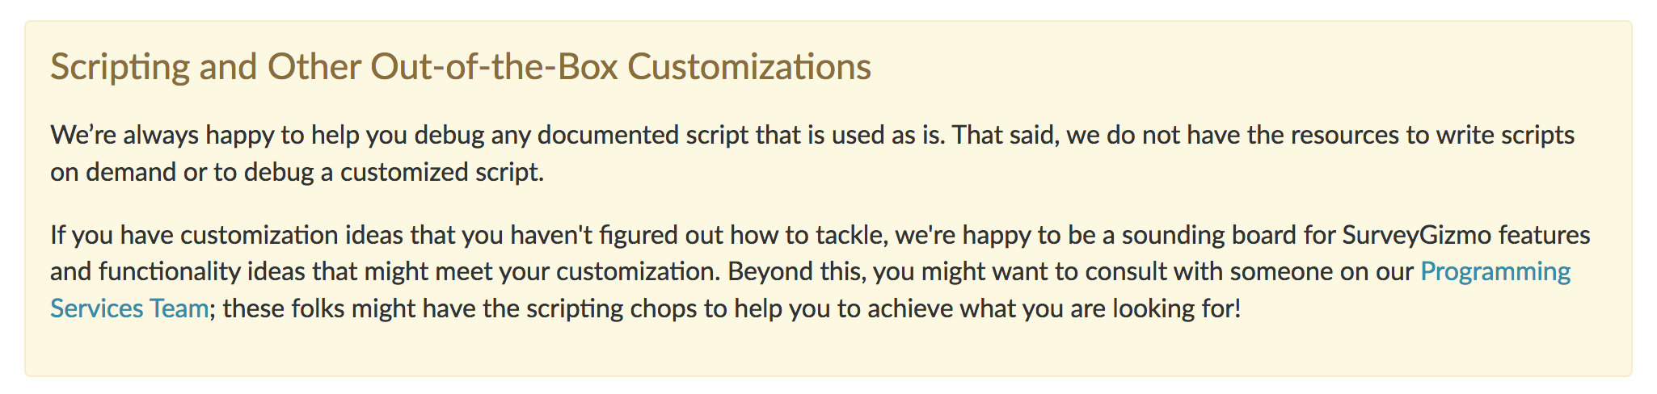Image resolution: width=1657 pixels, height=394 pixels.
Task: Click the phrase 'customized script' in the first paragraph
Action: point(440,172)
